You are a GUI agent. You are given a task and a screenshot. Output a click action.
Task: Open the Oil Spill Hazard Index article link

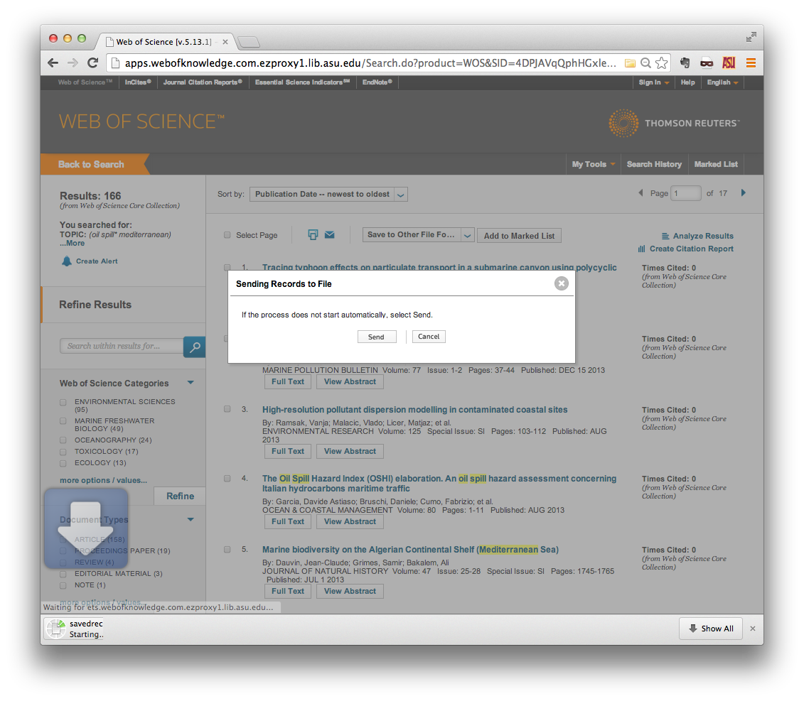439,483
